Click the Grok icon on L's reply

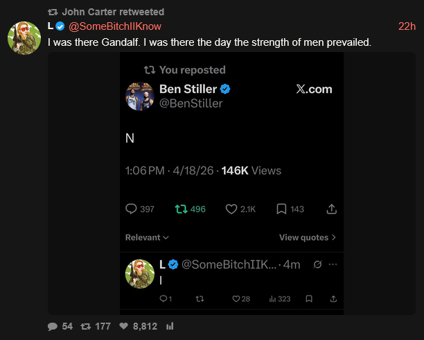pyautogui.click(x=317, y=264)
